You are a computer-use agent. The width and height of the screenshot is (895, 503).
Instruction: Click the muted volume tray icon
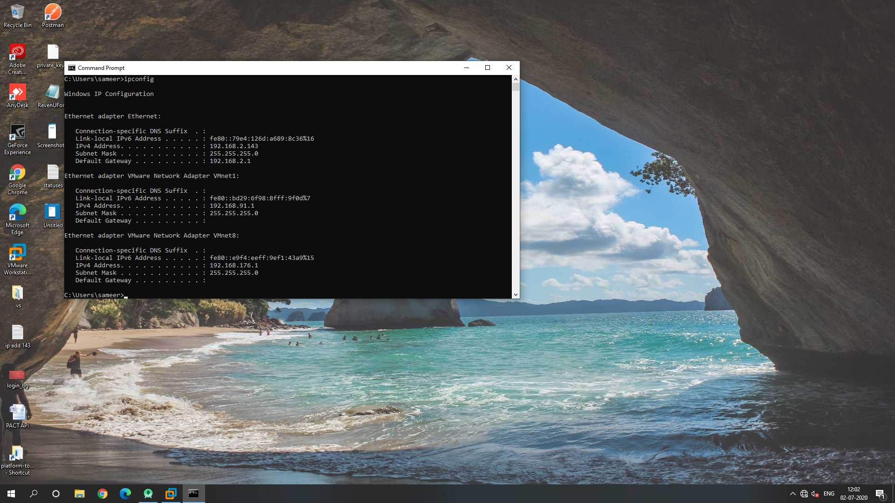[x=815, y=494]
